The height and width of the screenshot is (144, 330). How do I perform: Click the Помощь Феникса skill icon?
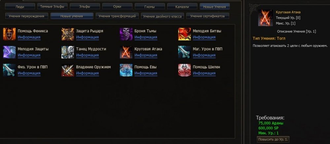(9, 34)
